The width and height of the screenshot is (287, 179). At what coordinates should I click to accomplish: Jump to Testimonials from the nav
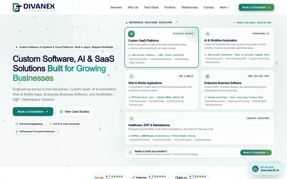tap(189, 8)
